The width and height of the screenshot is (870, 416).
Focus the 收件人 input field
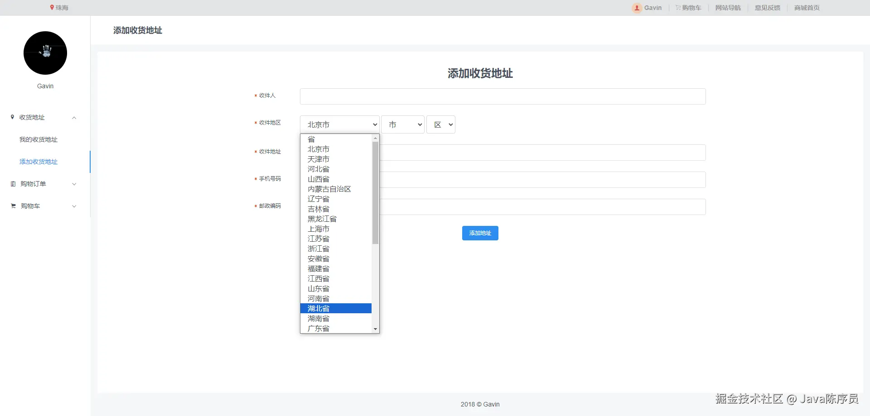coord(503,96)
